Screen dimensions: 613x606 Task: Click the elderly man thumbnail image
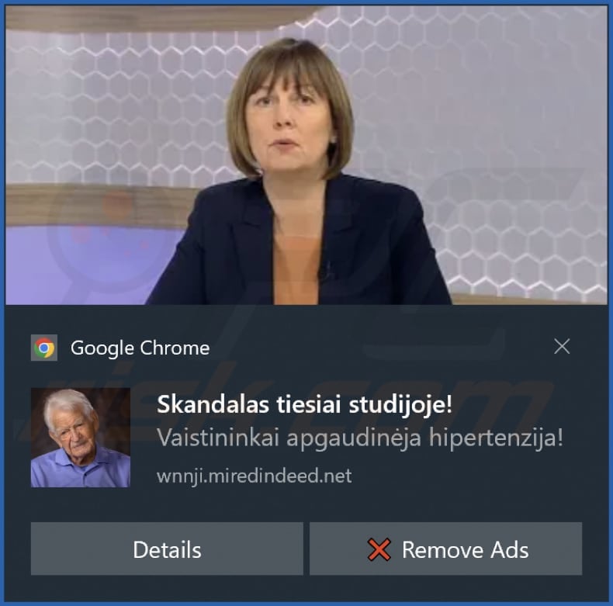tap(81, 438)
